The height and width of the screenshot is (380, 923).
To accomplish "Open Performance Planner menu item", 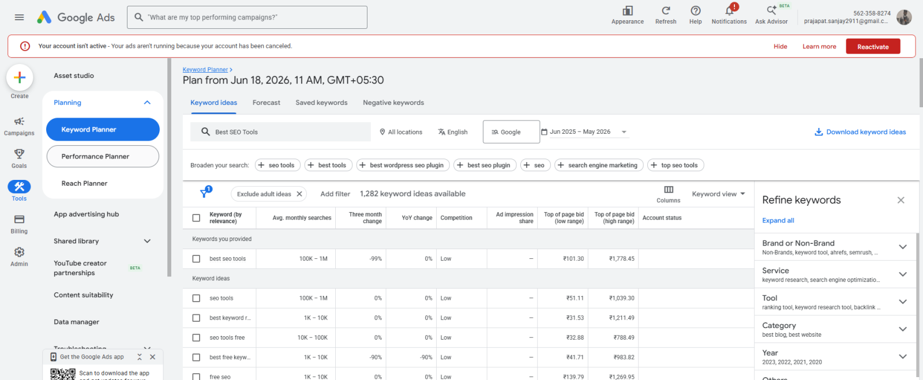I will click(103, 156).
